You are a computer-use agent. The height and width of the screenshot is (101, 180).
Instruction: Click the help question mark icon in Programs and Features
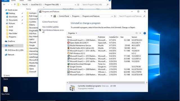coord(145,33)
